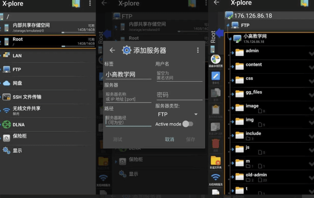Click the delete trash can tool
The width and height of the screenshot is (314, 198).
pyautogui.click(x=216, y=145)
